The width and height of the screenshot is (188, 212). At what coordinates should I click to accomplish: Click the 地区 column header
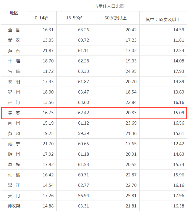(x=14, y=13)
